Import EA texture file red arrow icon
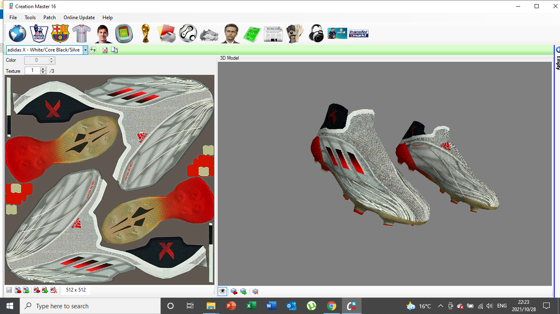This screenshot has width=560, height=314. pyautogui.click(x=37, y=290)
